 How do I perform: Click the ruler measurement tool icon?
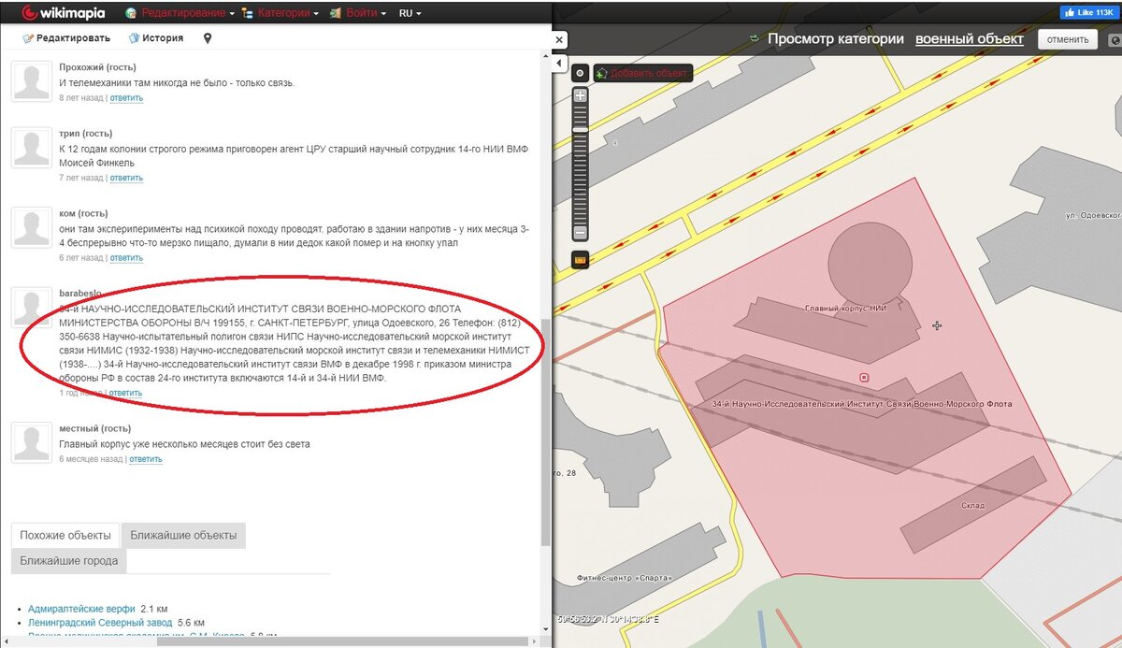(580, 260)
